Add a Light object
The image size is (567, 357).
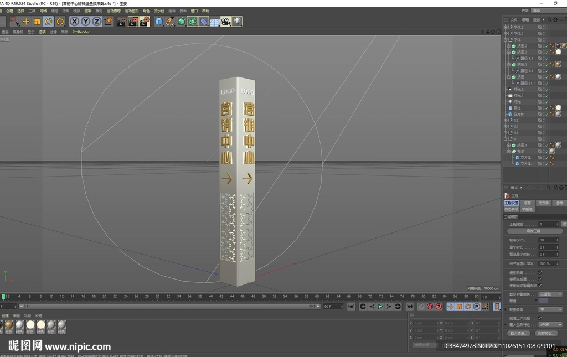click(237, 22)
